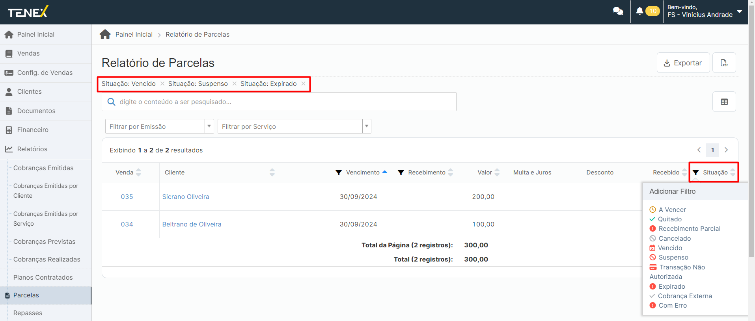Image resolution: width=755 pixels, height=321 pixels.
Task: Open Cobranças Emitidas por Serviço report
Action: (46, 219)
